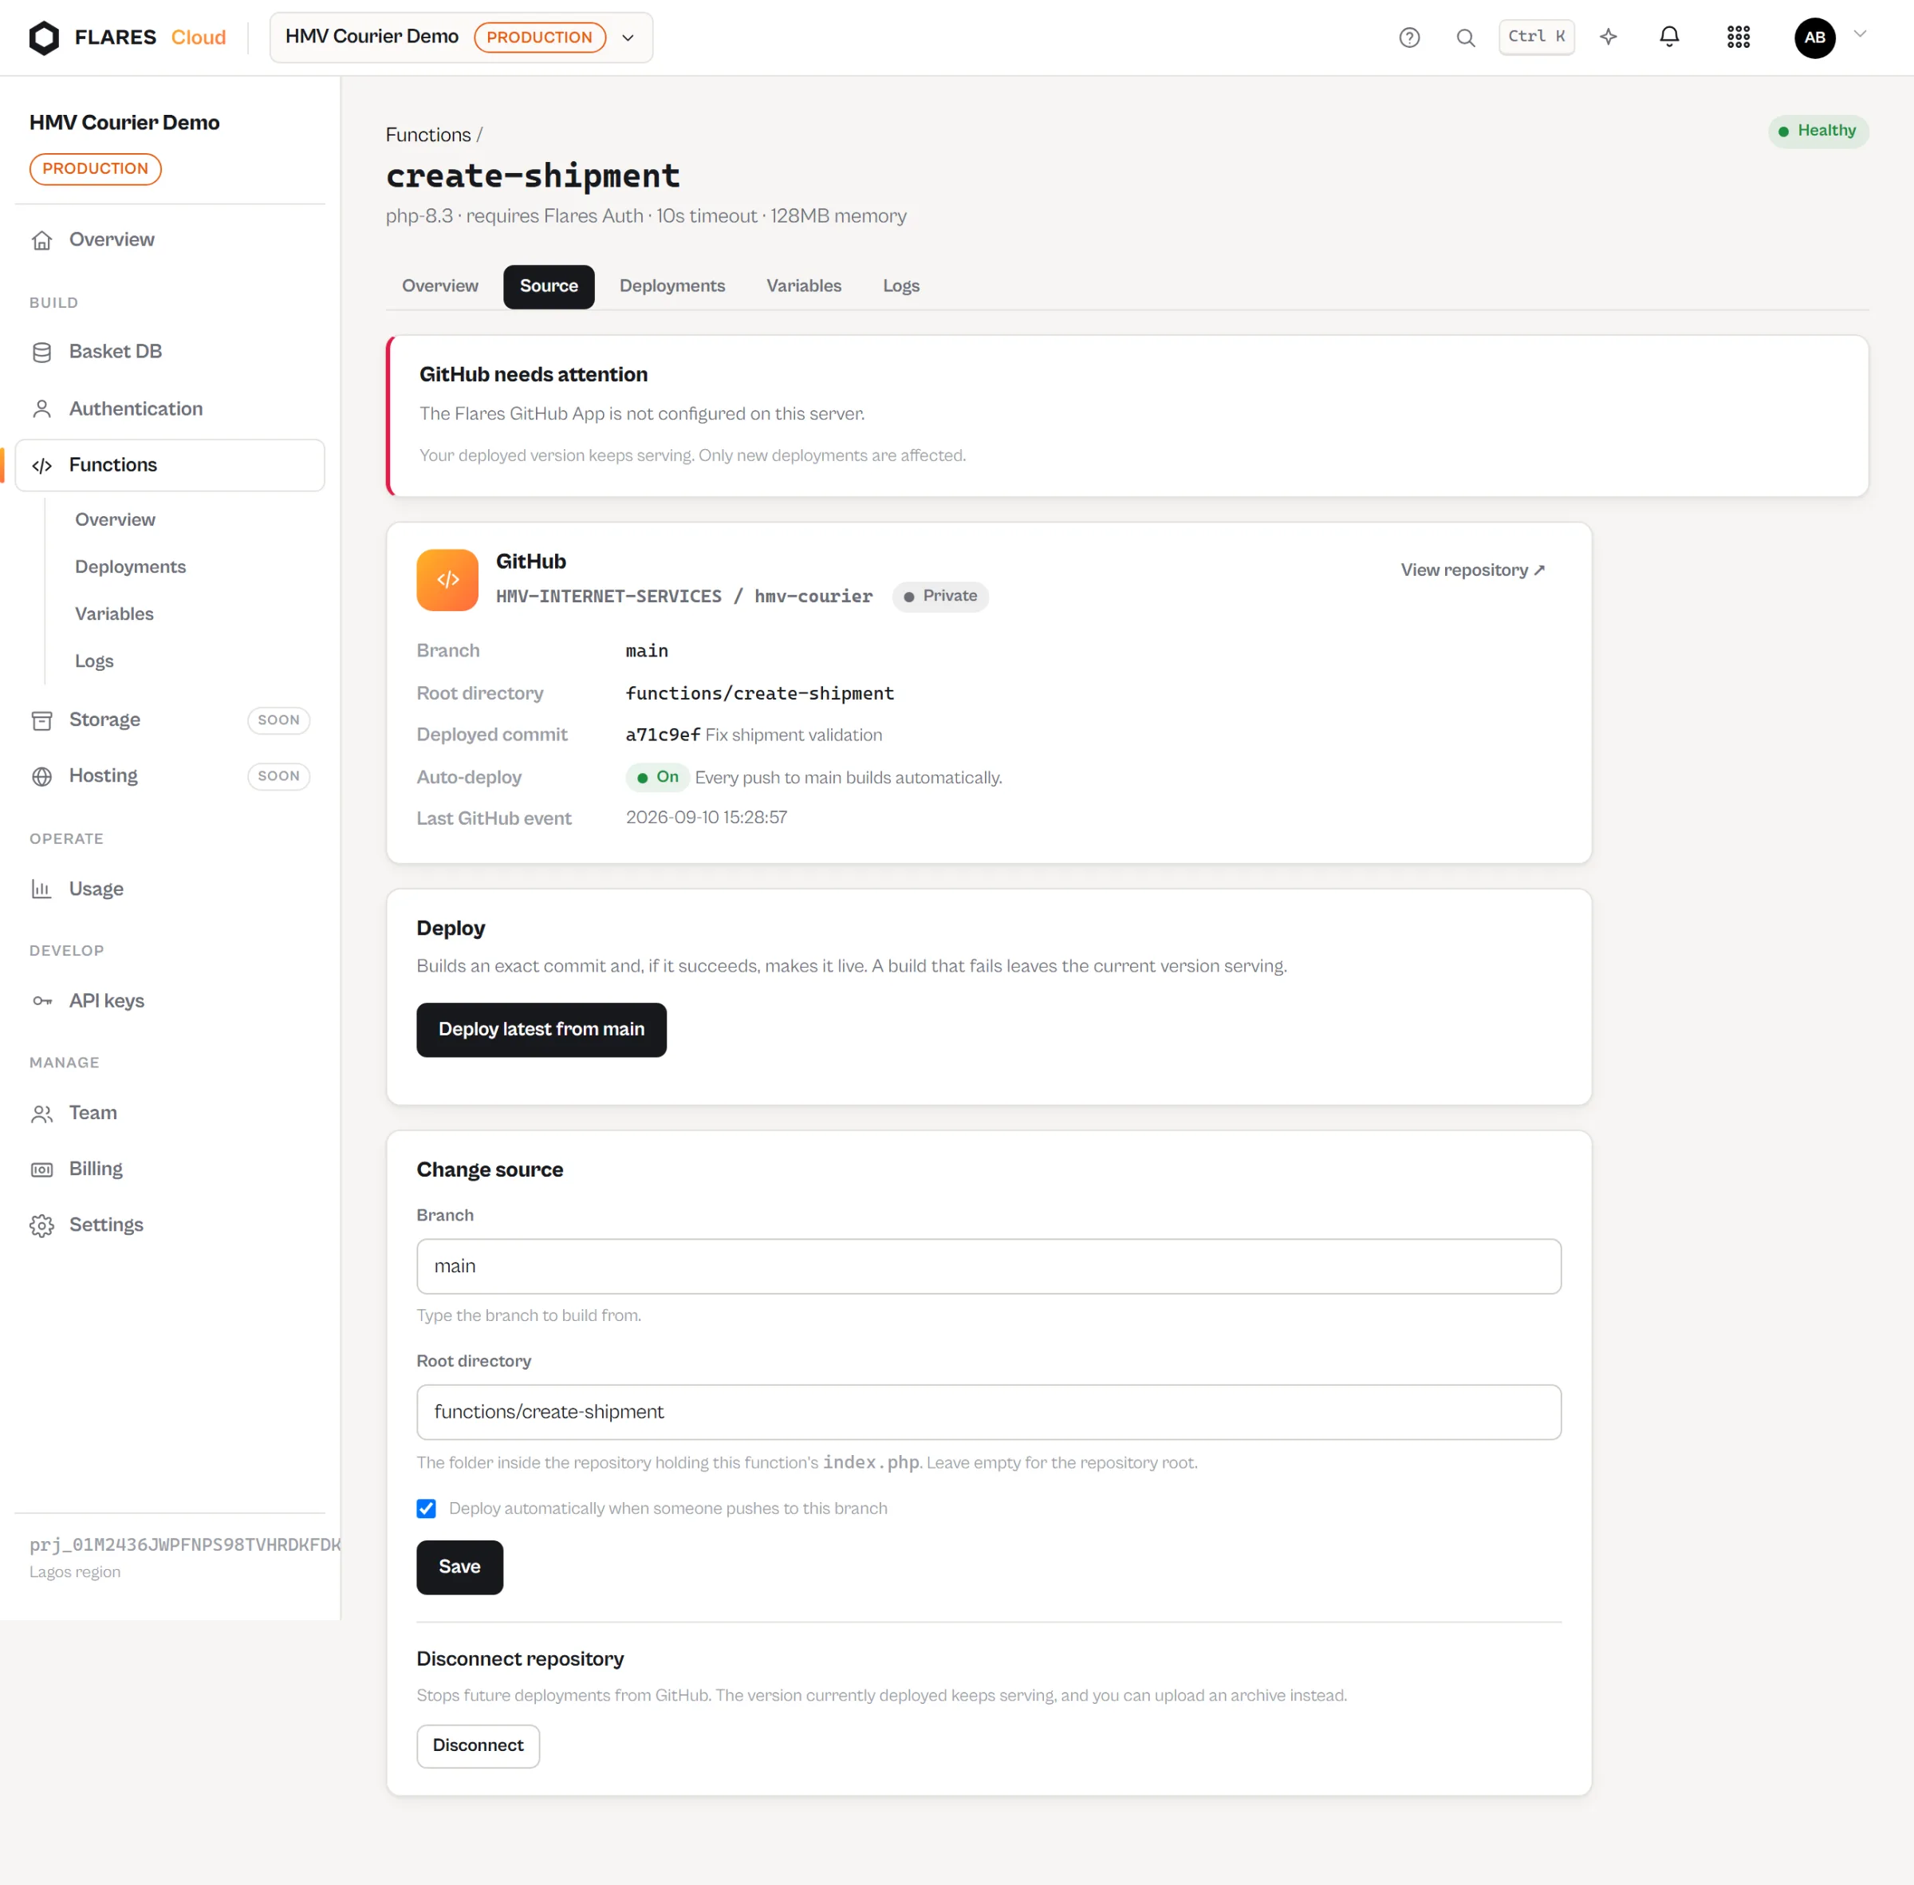This screenshot has height=1885, width=1914.
Task: Click the AB user avatar
Action: [1814, 37]
